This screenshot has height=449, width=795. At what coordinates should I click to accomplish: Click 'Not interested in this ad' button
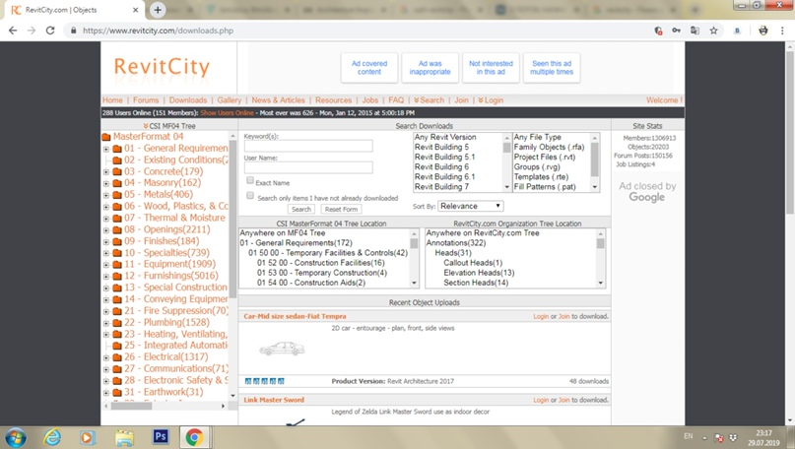[x=491, y=68]
